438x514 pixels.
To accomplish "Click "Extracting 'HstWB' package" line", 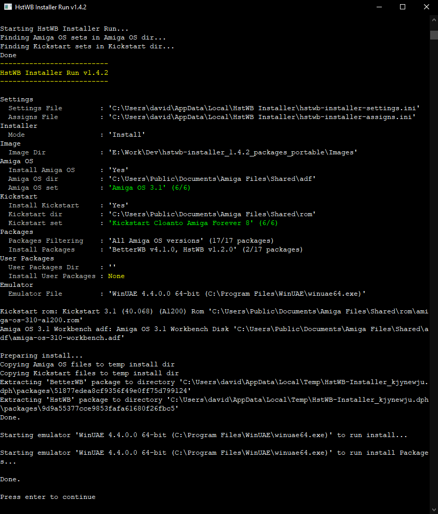I will point(214,404).
